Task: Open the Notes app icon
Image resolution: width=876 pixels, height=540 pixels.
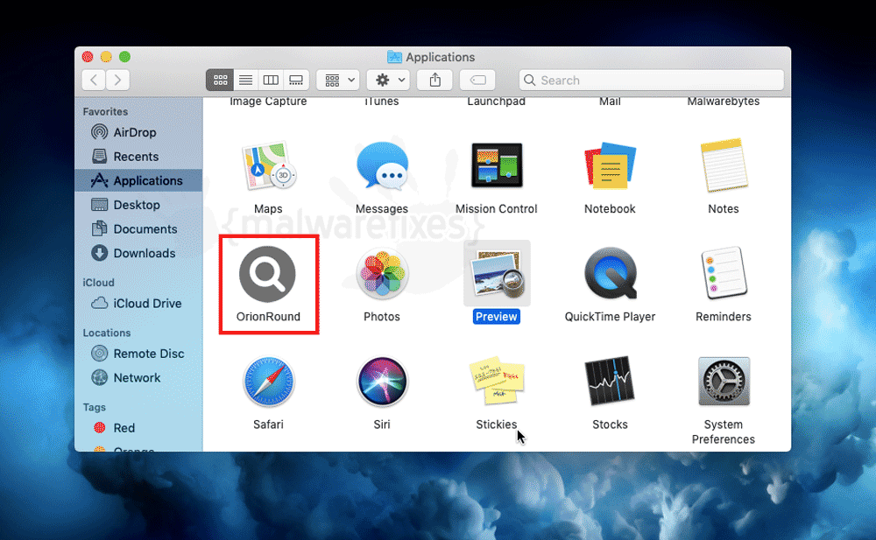Action: pos(724,165)
